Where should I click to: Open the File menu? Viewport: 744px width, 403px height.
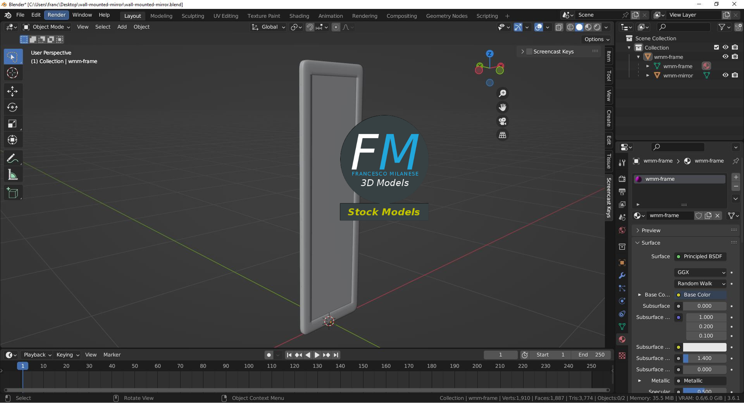coord(20,15)
